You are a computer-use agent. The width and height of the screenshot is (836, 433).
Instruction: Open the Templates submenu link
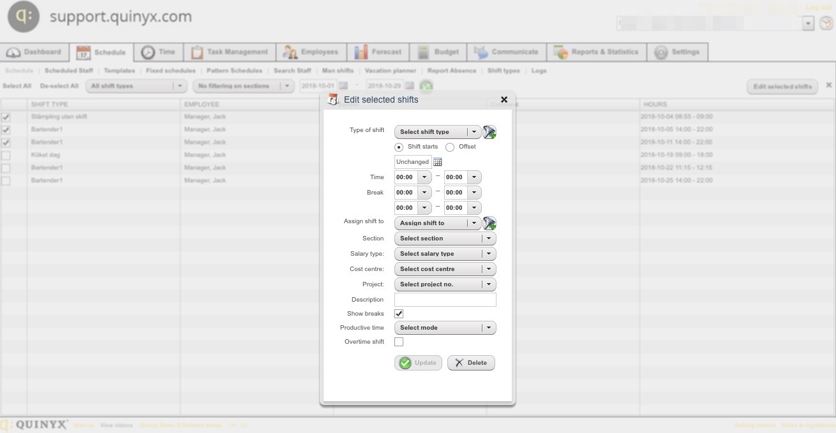(119, 71)
